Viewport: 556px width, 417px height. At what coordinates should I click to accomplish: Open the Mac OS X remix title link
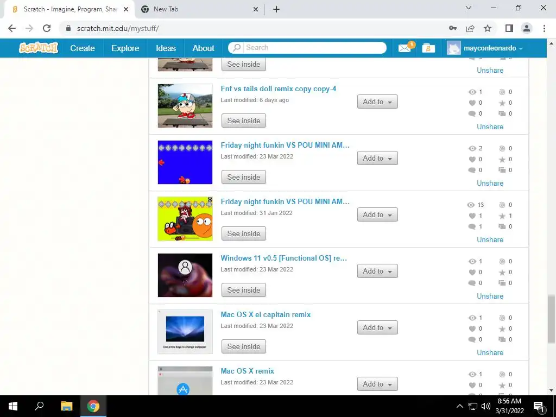point(247,371)
